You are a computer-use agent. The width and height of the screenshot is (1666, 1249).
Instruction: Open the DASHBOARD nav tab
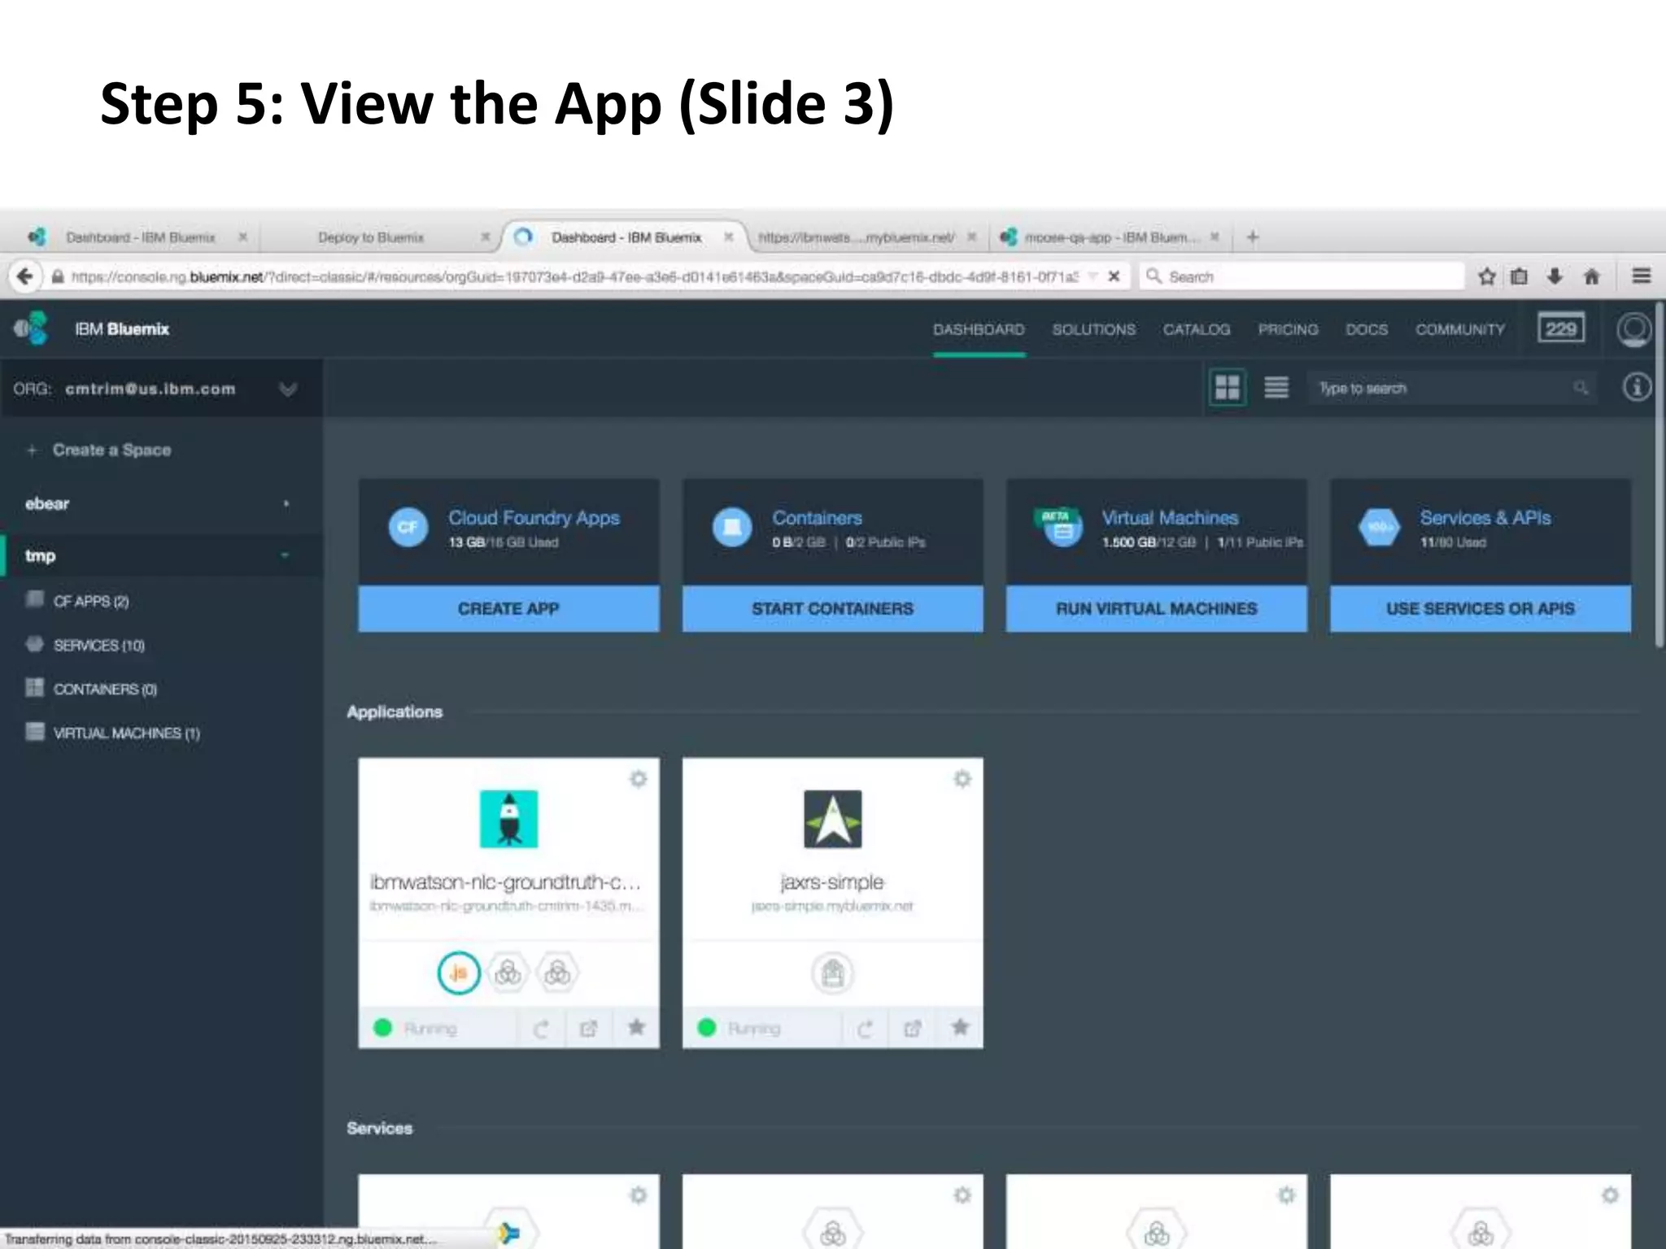[x=979, y=329]
